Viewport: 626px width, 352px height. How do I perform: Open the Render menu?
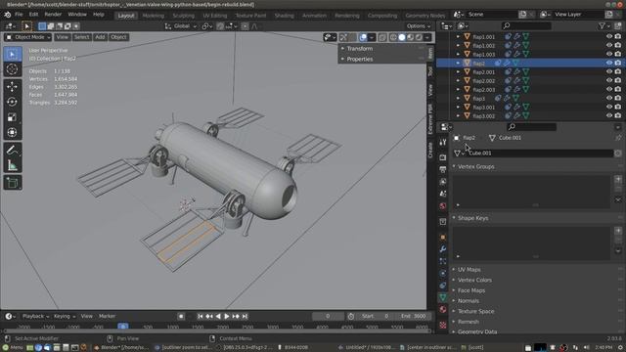53,15
